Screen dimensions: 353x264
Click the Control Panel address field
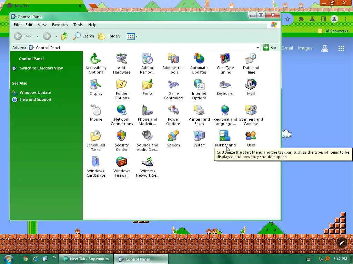point(144,47)
